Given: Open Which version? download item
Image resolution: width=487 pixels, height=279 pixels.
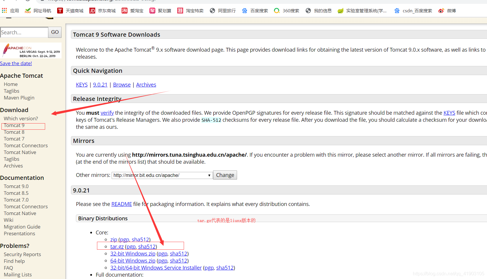Looking at the screenshot, I should pyautogui.click(x=21, y=119).
